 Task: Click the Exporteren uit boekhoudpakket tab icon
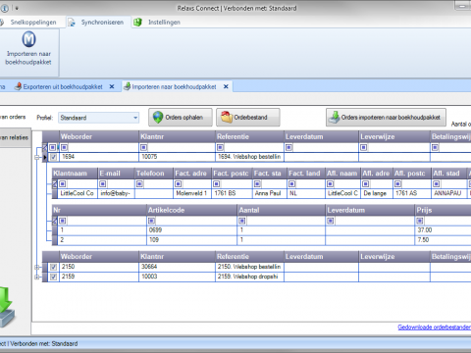pos(19,86)
